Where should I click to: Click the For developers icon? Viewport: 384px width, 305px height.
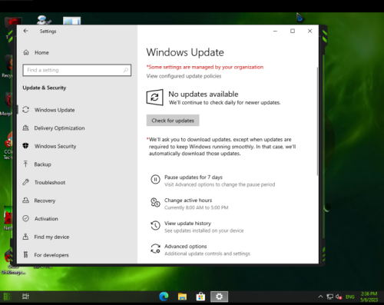click(x=25, y=254)
